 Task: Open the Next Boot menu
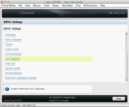(x=67, y=6)
